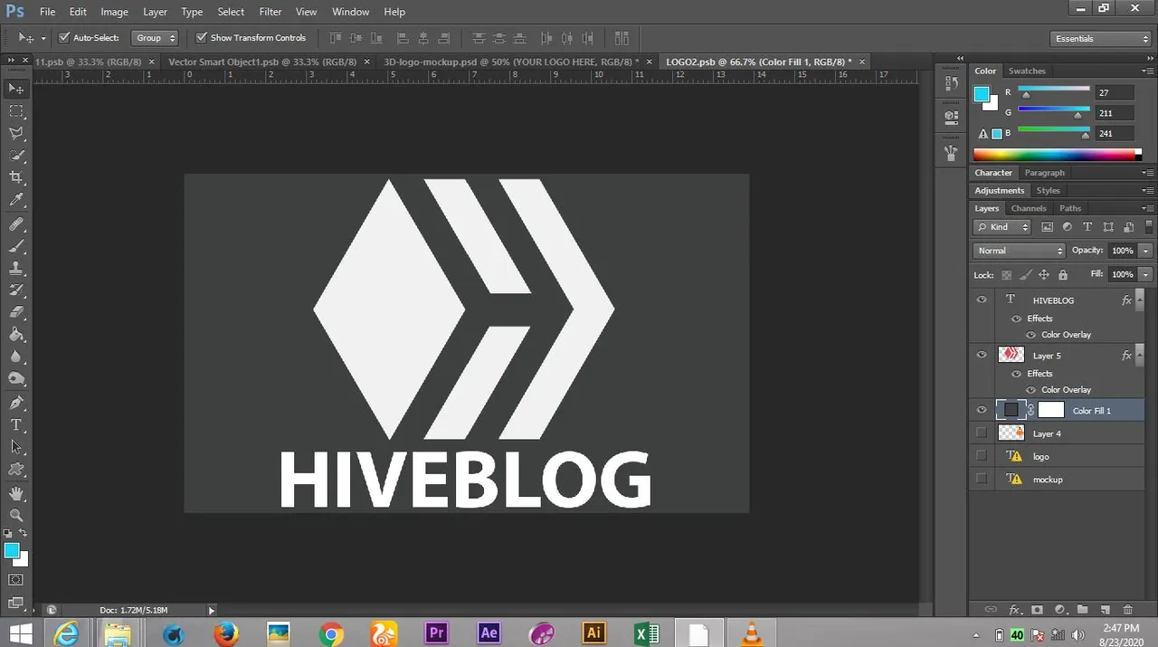Open the Layer menu

point(155,12)
